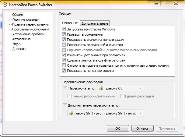Select the 'Основные' tab
Image resolution: width=185 pixels, height=137 pixels.
click(x=70, y=23)
